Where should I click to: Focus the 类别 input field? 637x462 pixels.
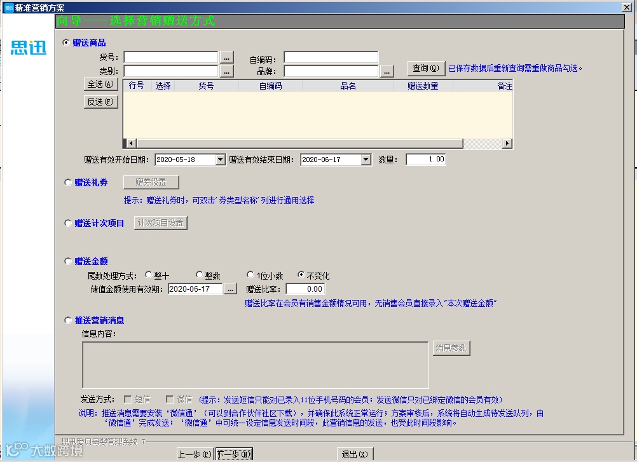coord(171,71)
